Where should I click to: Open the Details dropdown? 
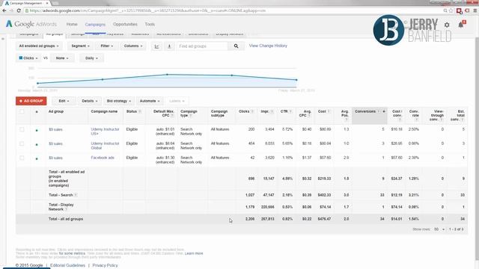[x=90, y=101]
